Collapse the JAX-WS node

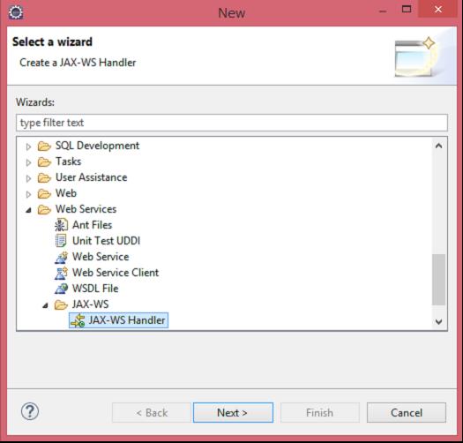click(45, 305)
